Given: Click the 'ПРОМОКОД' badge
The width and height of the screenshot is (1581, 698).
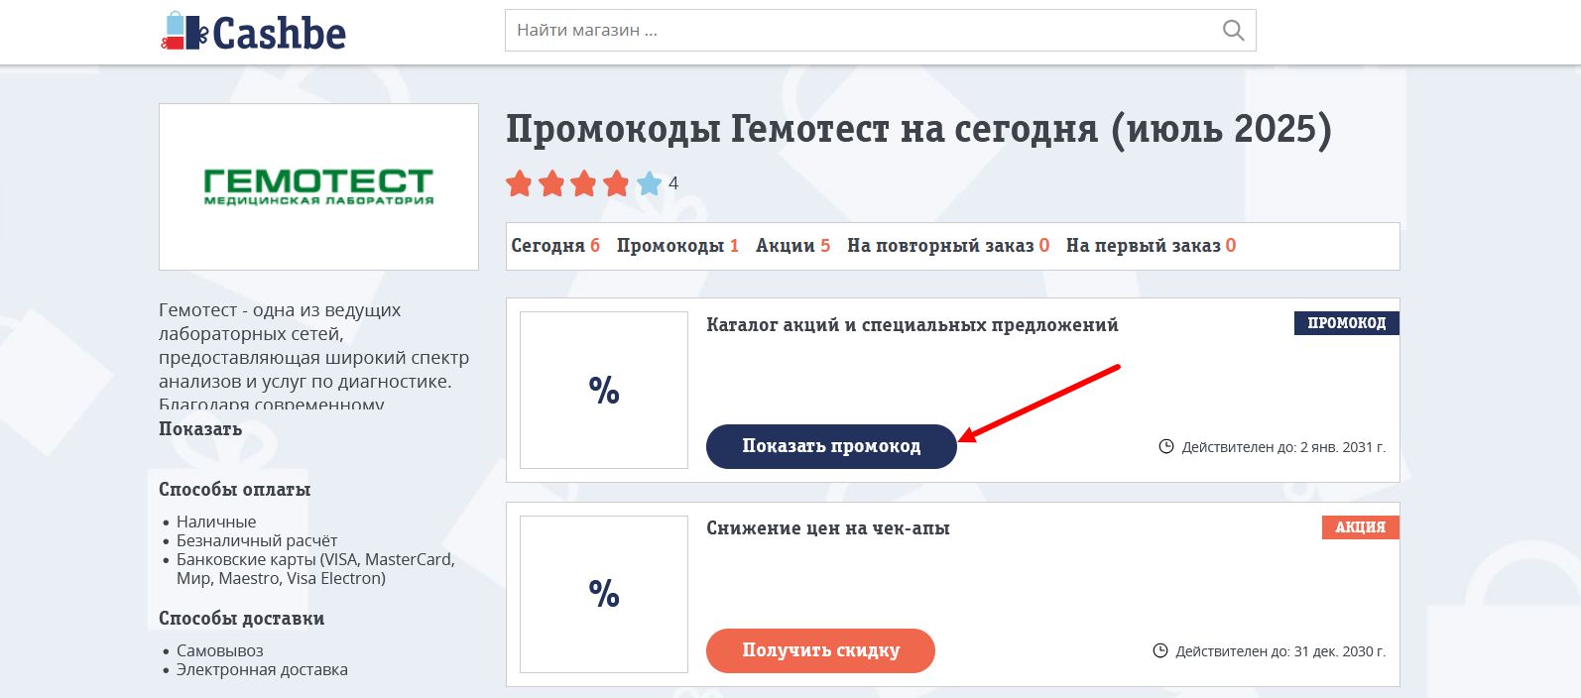Looking at the screenshot, I should [1347, 323].
